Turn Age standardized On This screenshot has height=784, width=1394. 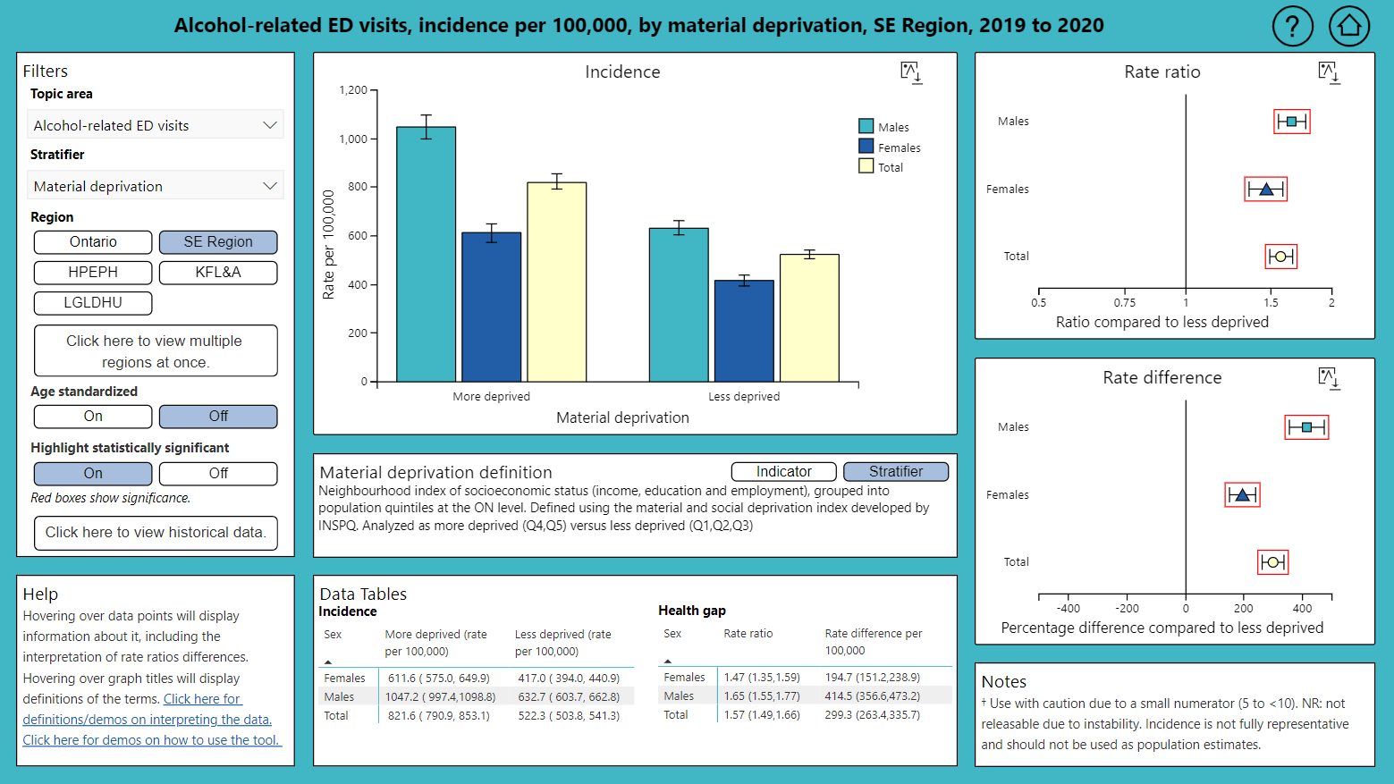[x=93, y=417]
